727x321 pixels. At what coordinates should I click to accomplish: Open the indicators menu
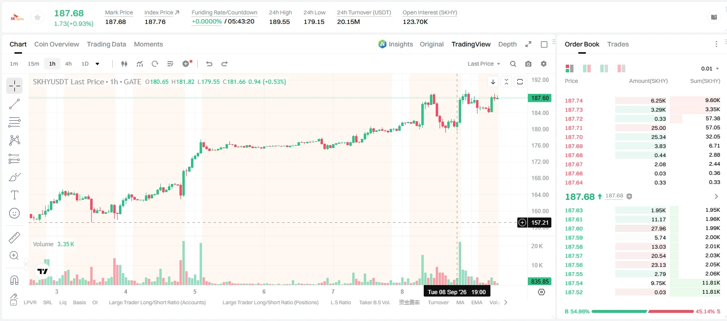point(140,64)
